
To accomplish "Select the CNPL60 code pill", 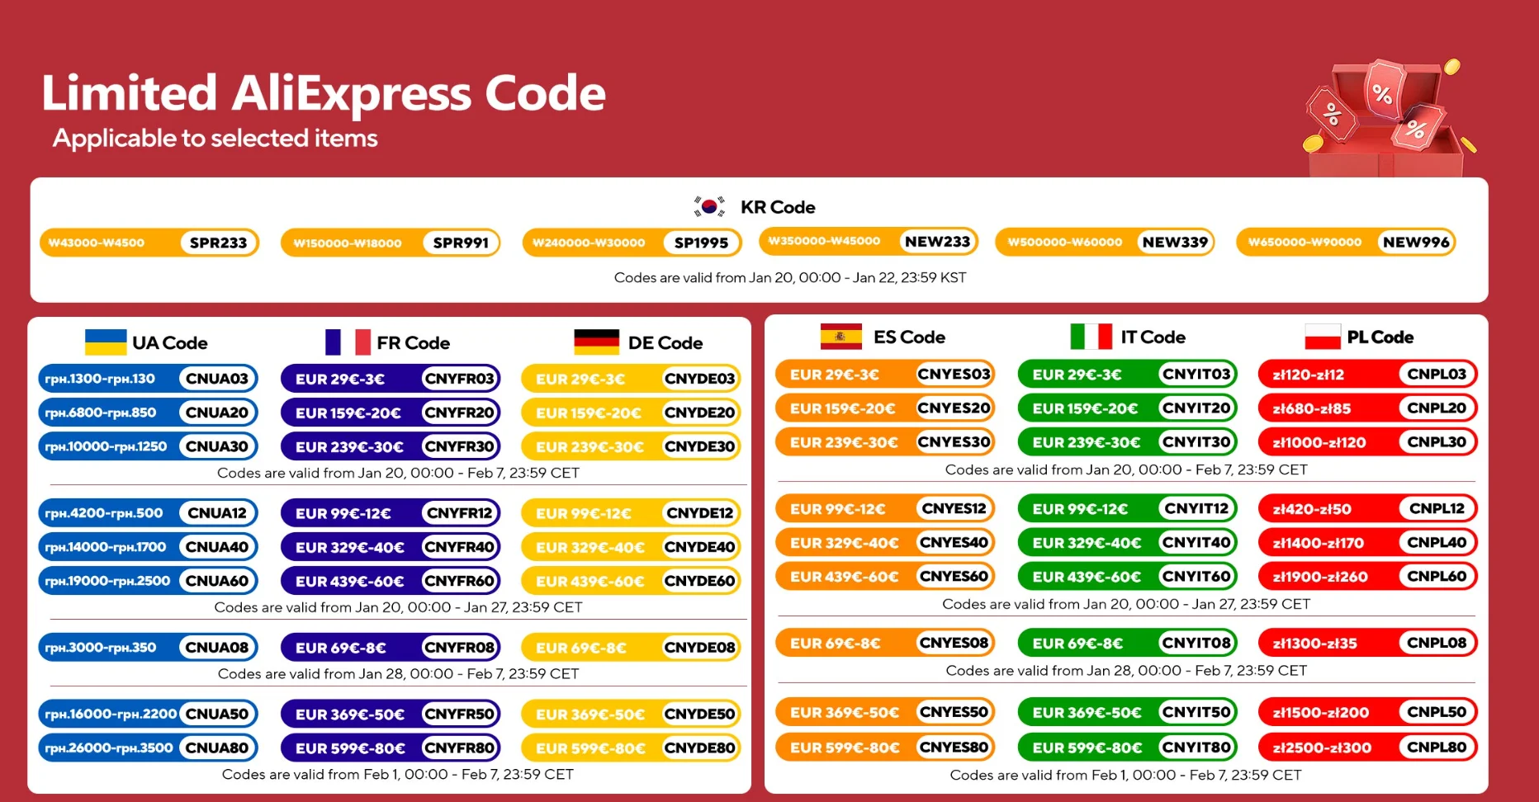I will (1368, 577).
